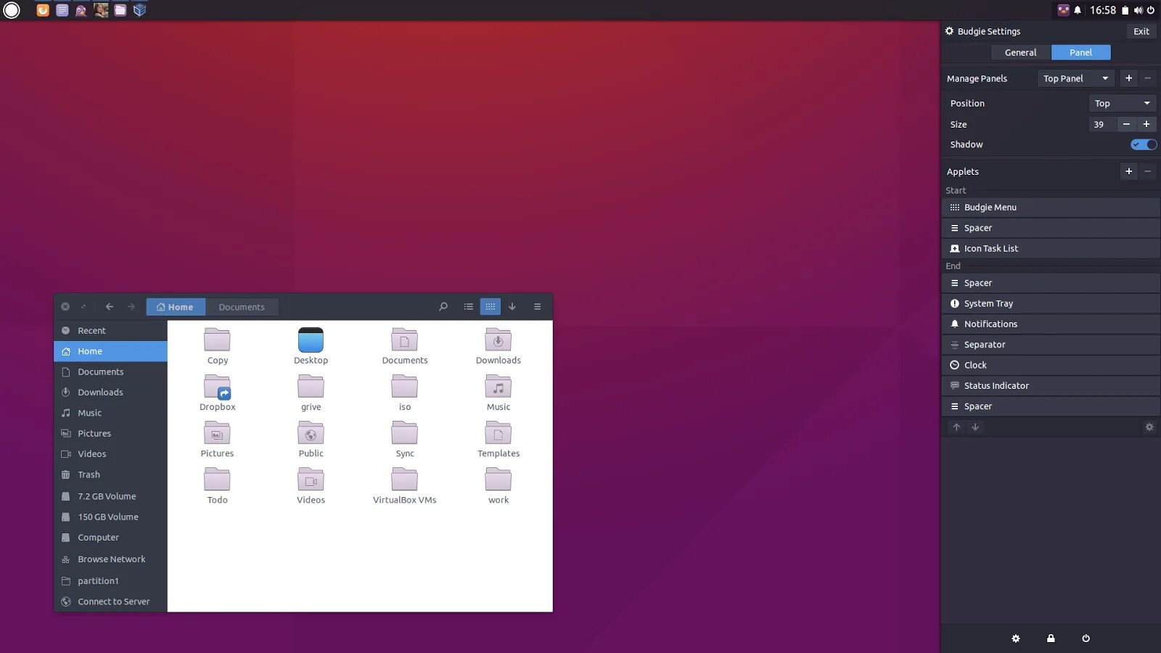Select the Panel tab in Budgie Settings
The width and height of the screenshot is (1161, 653).
[x=1081, y=52]
